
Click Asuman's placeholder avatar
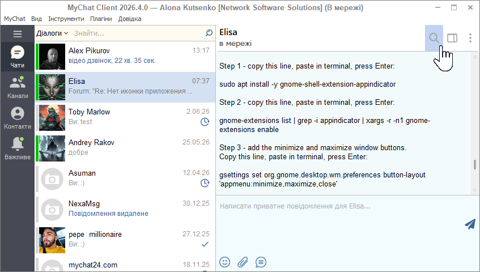point(52,179)
